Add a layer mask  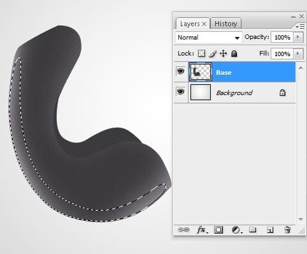[218, 230]
